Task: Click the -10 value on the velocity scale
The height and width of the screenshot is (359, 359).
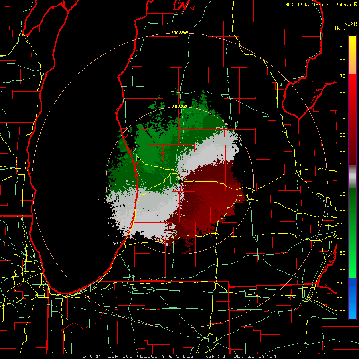Action: click(341, 194)
